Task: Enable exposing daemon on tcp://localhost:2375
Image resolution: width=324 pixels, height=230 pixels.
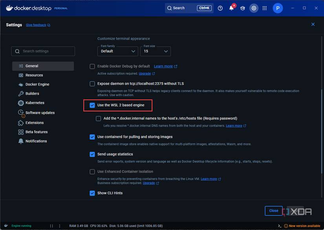Action: [92, 83]
